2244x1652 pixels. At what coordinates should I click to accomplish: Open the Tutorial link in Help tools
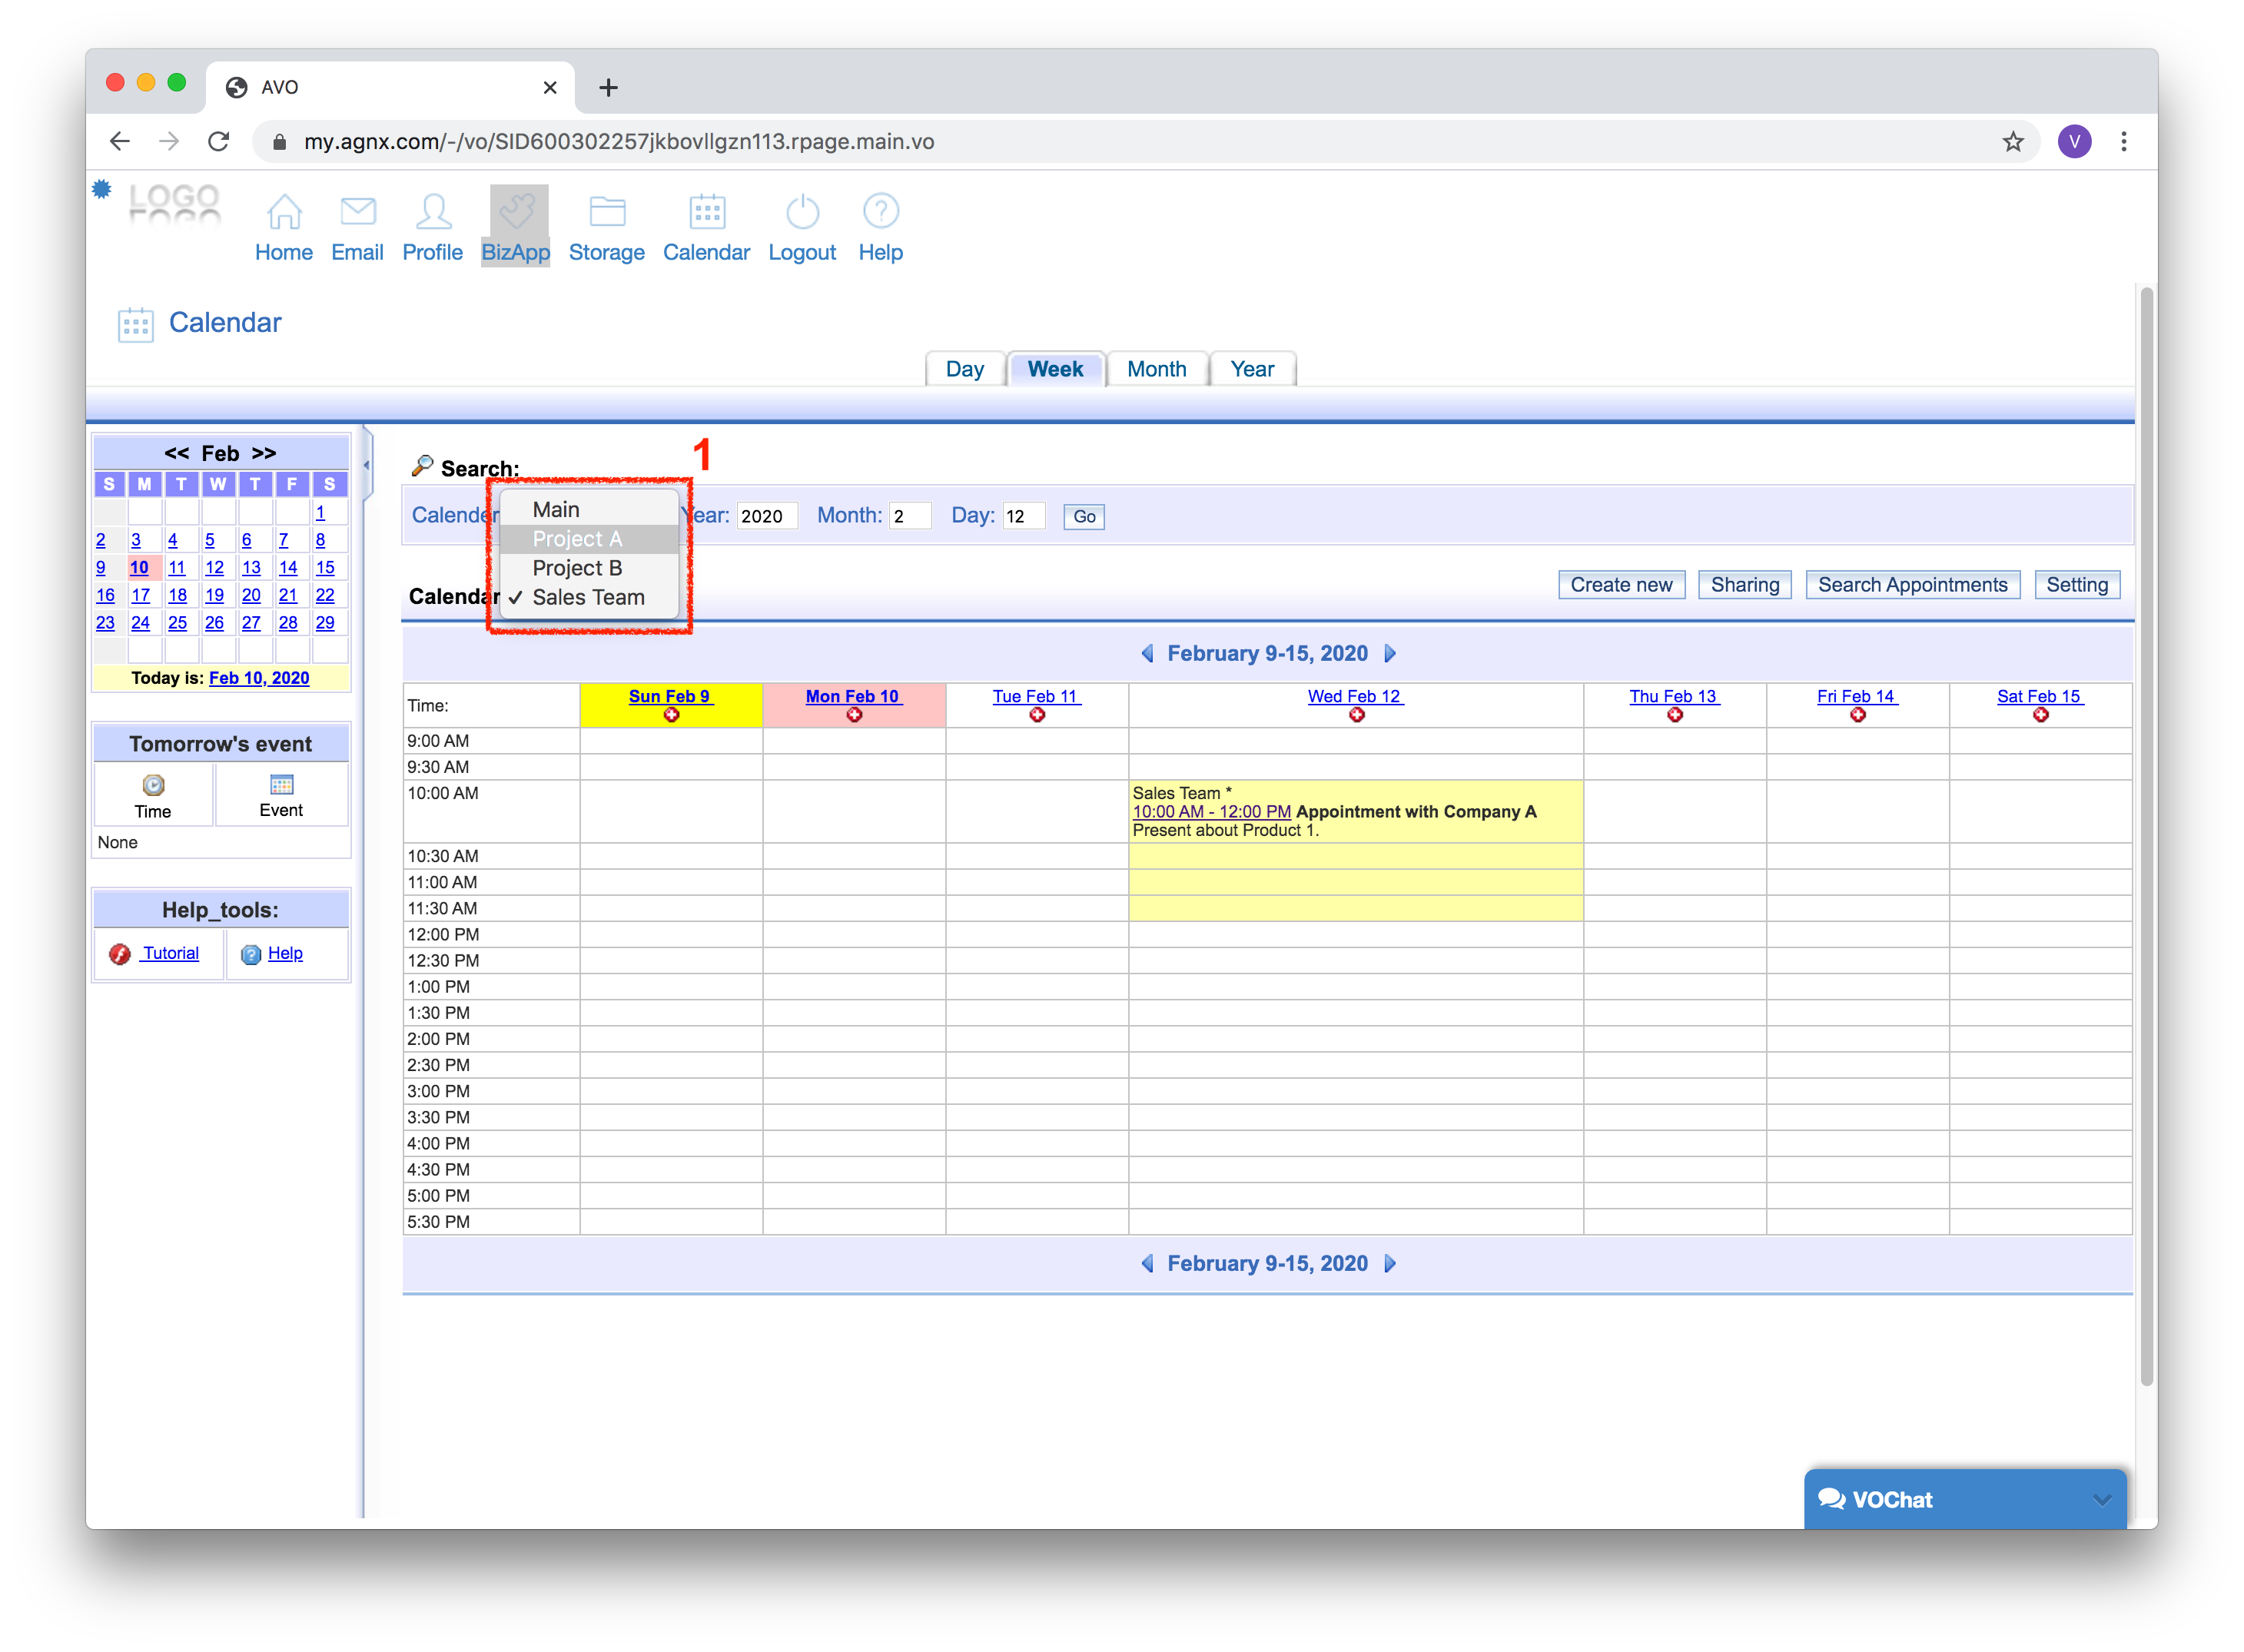click(x=170, y=953)
